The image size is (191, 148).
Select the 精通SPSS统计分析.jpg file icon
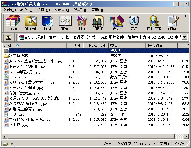6,104
